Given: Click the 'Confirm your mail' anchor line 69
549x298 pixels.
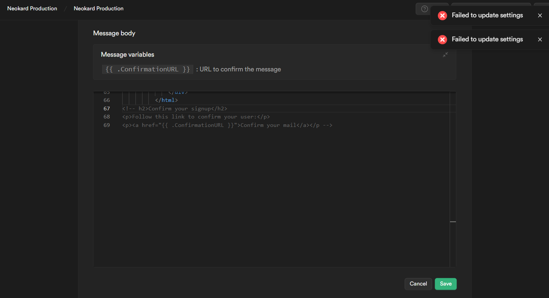Looking at the screenshot, I should 268,125.
